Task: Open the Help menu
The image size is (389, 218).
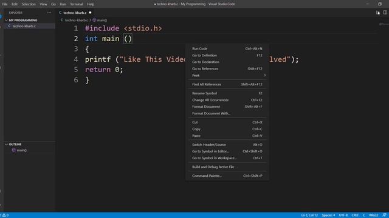Action: click(x=91, y=4)
